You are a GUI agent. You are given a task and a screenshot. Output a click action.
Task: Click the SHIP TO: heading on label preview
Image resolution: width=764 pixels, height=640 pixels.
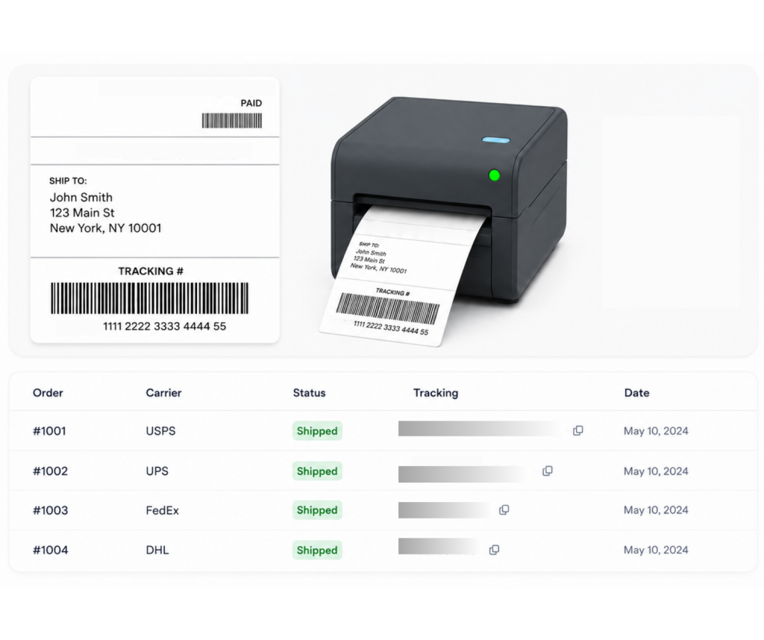coord(68,181)
